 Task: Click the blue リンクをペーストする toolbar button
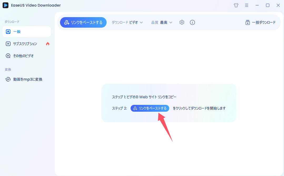(83, 22)
